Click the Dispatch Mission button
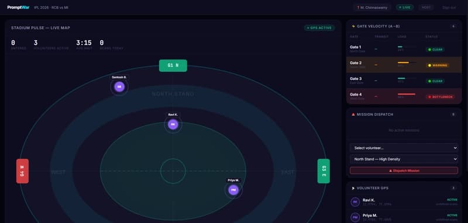The image size is (468, 223). coord(404,170)
